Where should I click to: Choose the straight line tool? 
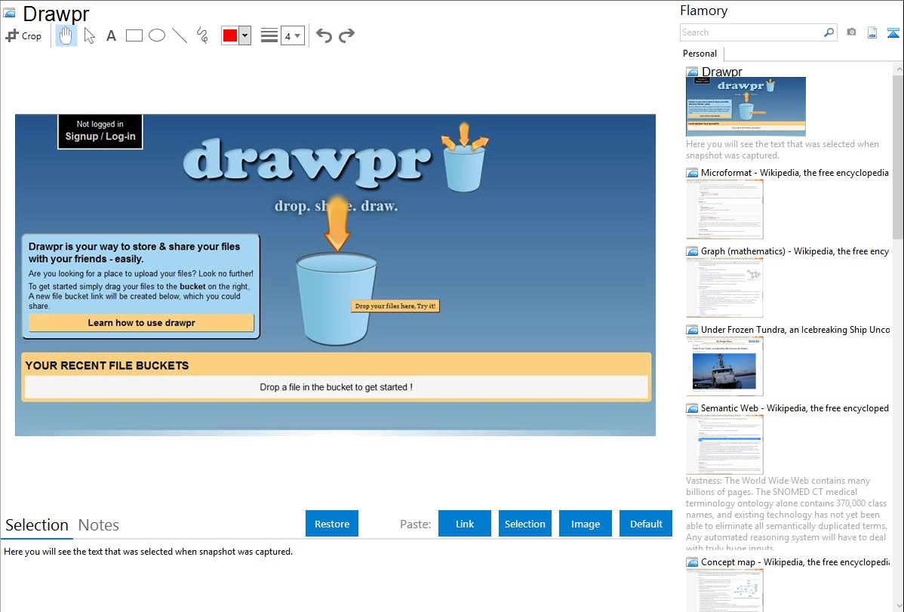[x=180, y=35]
